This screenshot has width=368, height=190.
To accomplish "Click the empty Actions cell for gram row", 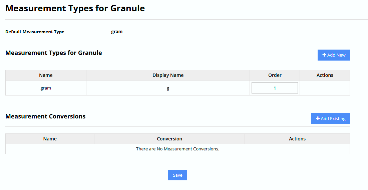I will [x=325, y=88].
